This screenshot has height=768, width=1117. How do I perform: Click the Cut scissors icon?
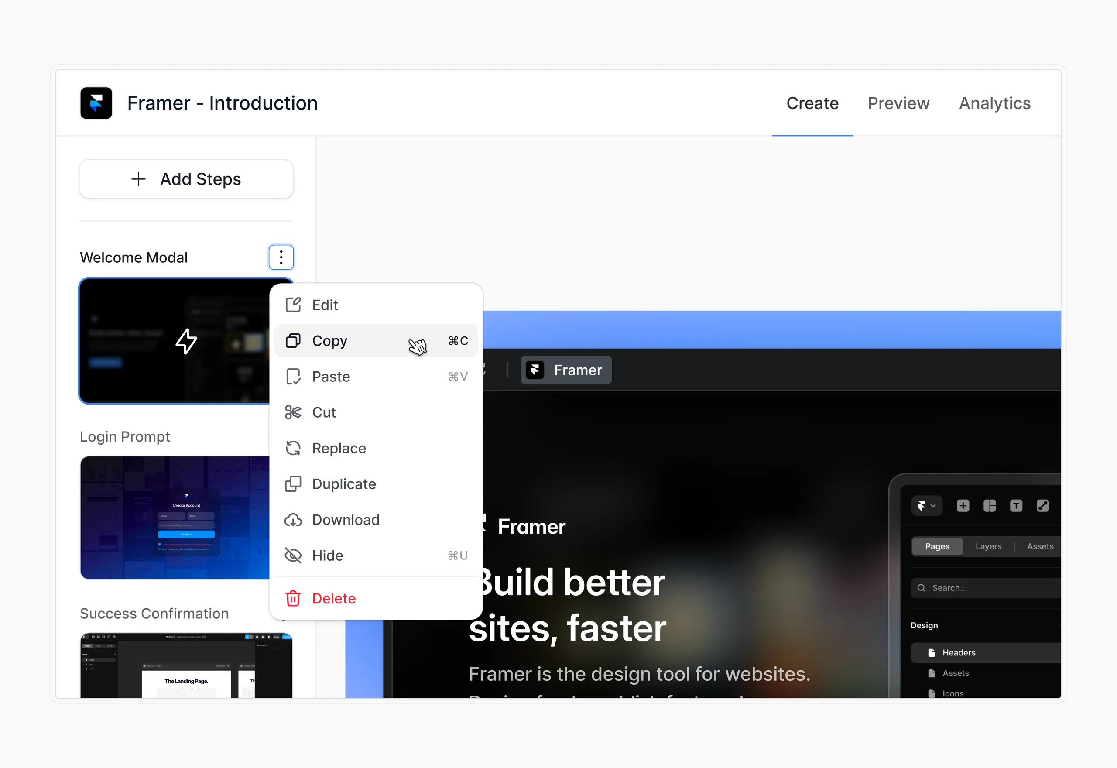(293, 412)
